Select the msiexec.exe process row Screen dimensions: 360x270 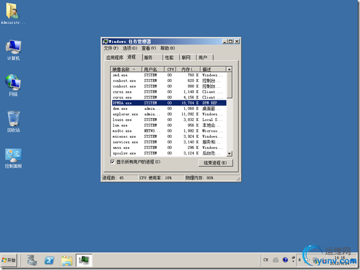click(169, 136)
